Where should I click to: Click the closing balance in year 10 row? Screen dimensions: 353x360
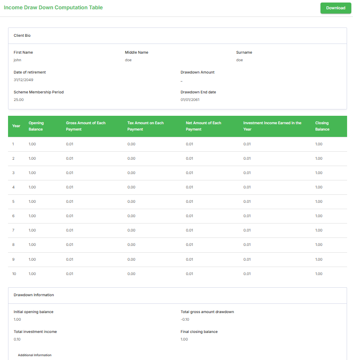pos(318,274)
